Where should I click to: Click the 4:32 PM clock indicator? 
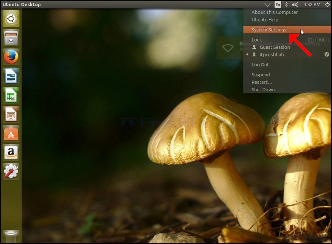point(312,5)
